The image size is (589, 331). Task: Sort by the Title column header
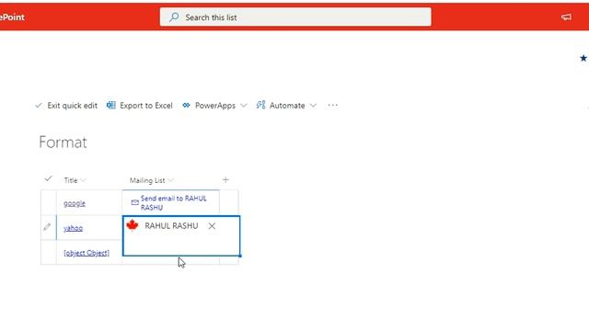[71, 180]
